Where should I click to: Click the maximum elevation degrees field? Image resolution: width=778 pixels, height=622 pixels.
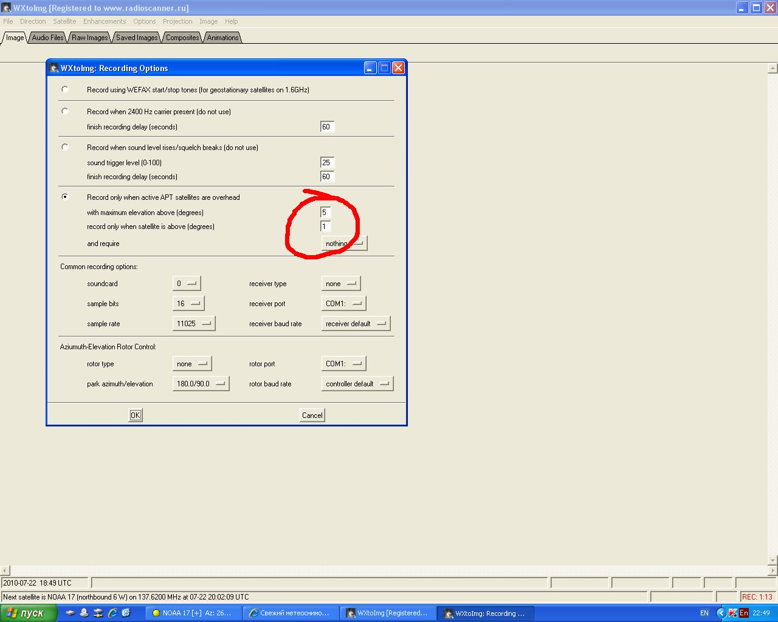point(325,213)
